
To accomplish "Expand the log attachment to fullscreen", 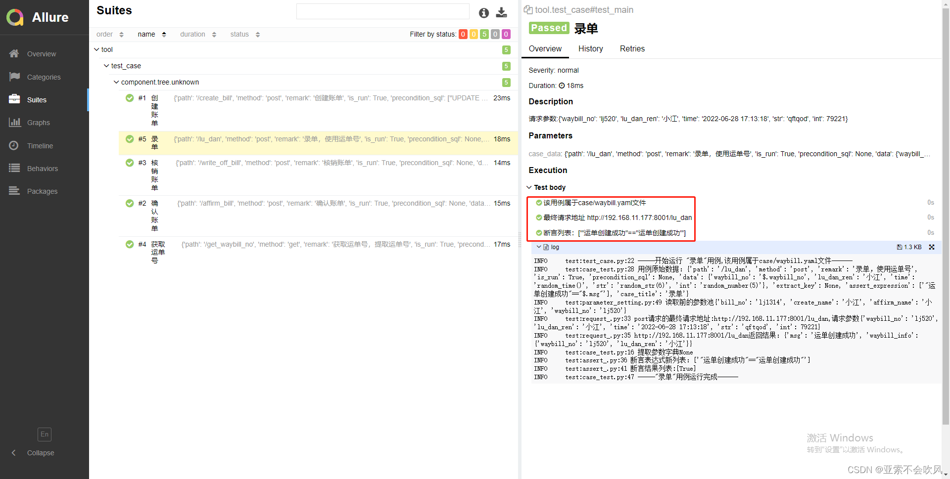I will tap(932, 247).
